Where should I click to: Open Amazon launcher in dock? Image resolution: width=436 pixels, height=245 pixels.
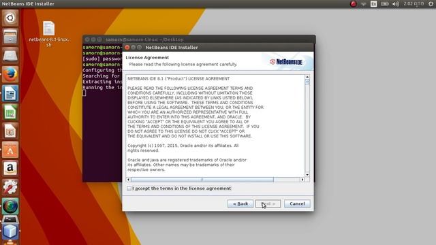click(10, 169)
